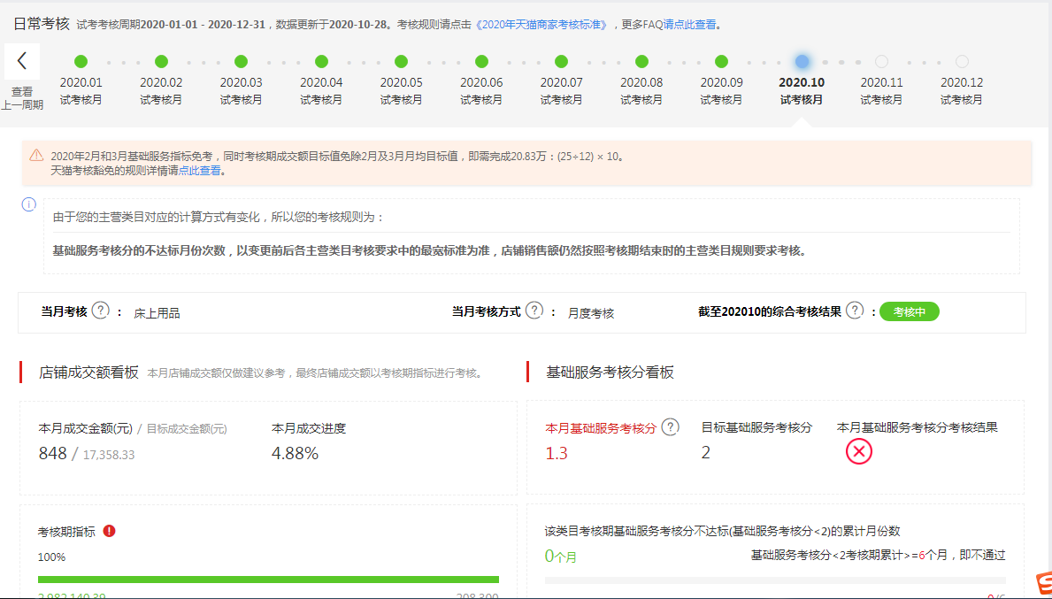Click the green 考核中 status badge
Viewport: 1052px width, 599px height.
pyautogui.click(x=909, y=312)
